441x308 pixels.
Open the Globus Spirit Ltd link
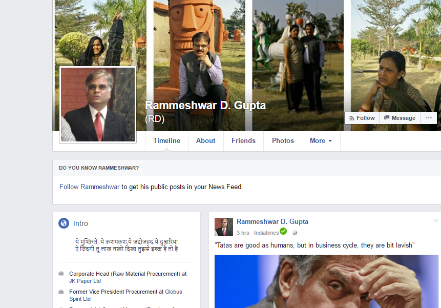point(125,295)
